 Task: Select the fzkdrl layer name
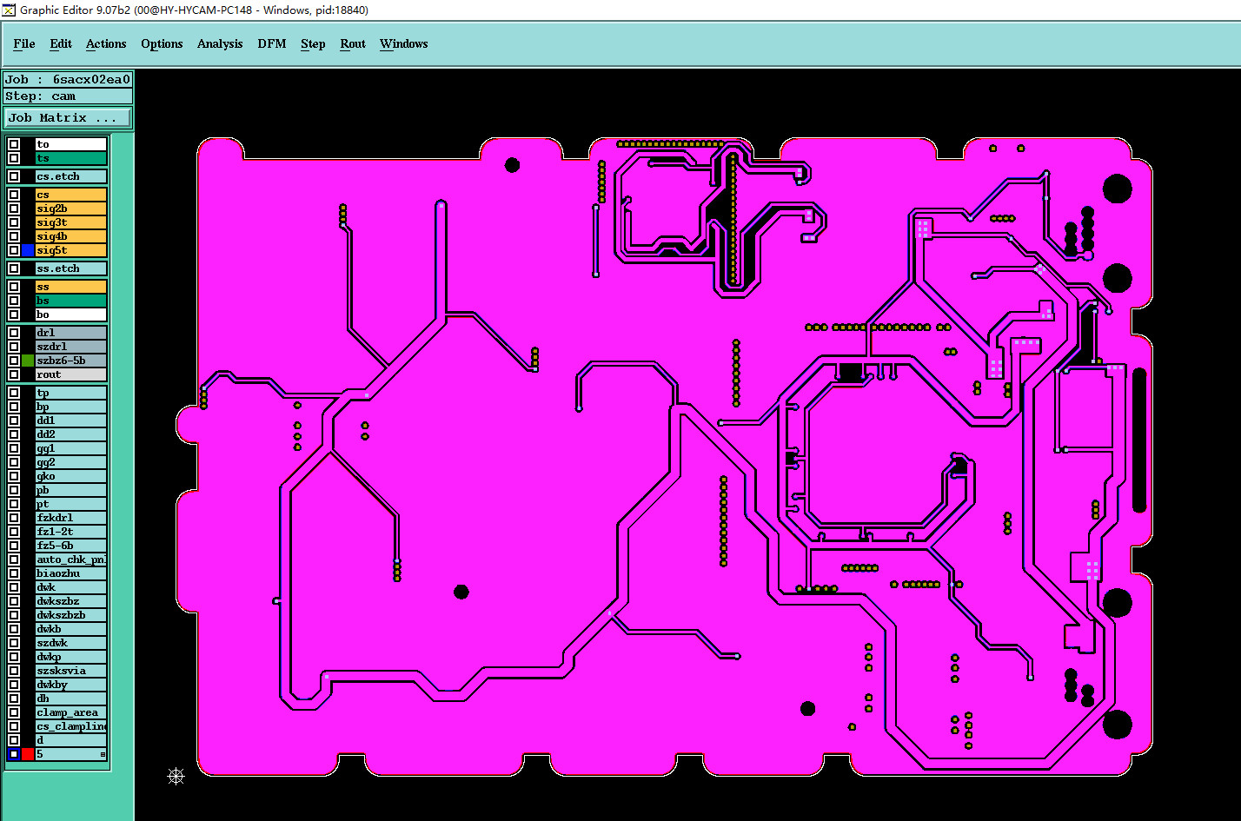(x=71, y=518)
